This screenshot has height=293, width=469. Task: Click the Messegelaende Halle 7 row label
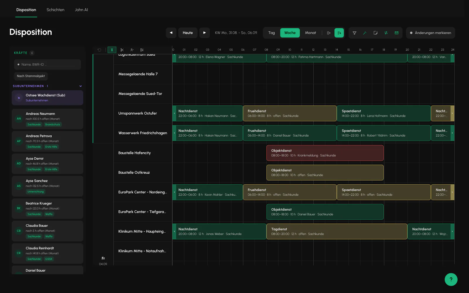(138, 74)
